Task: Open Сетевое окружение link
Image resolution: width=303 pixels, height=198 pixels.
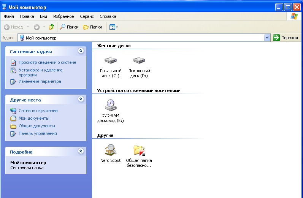Action: click(38, 111)
